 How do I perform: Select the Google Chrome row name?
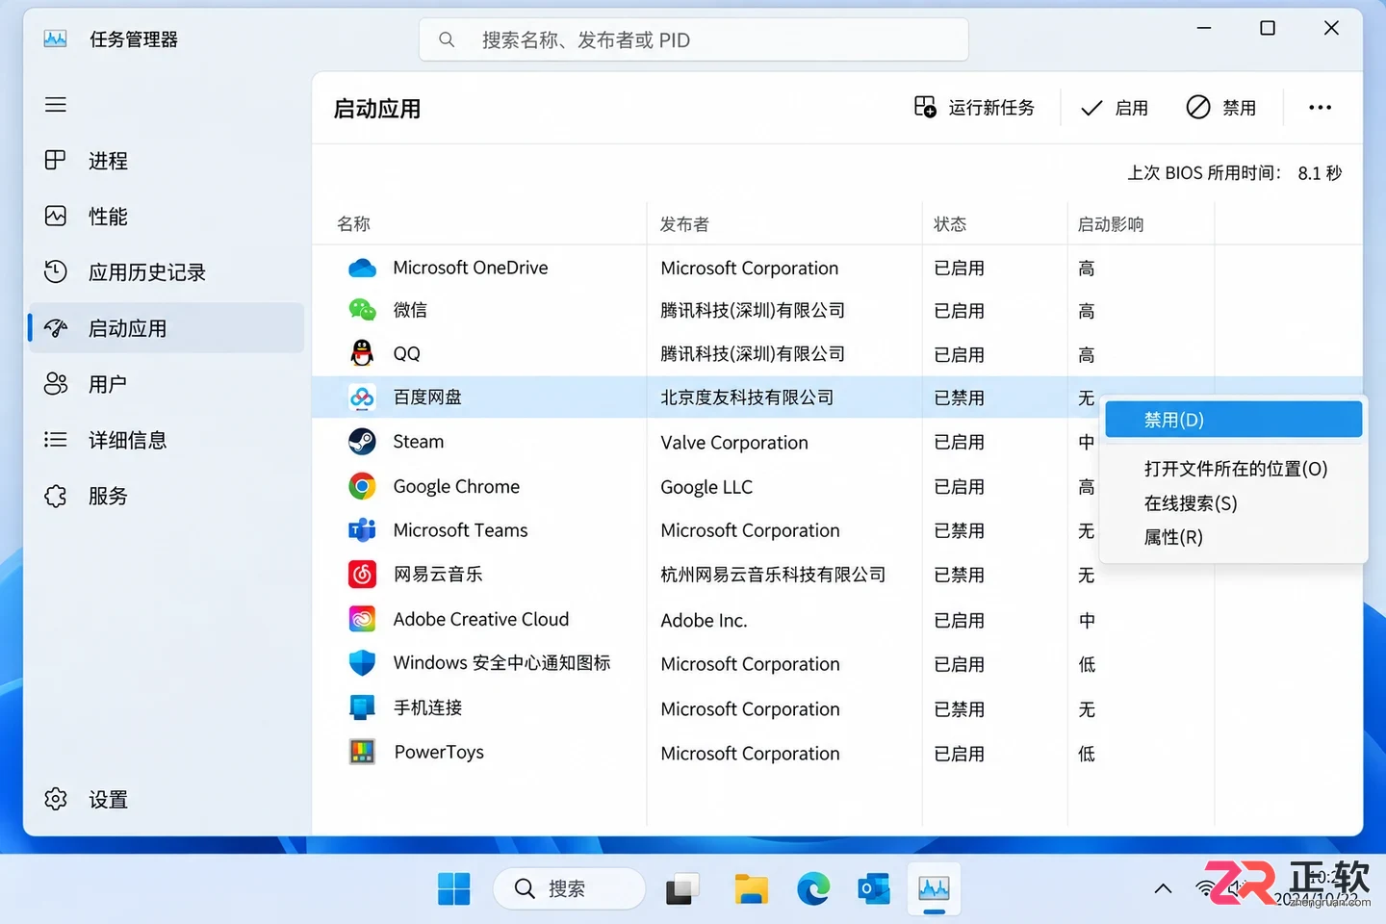point(456,486)
